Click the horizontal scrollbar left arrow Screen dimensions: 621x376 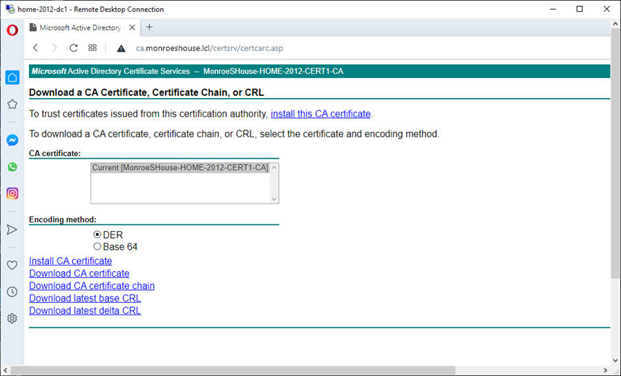pos(5,370)
